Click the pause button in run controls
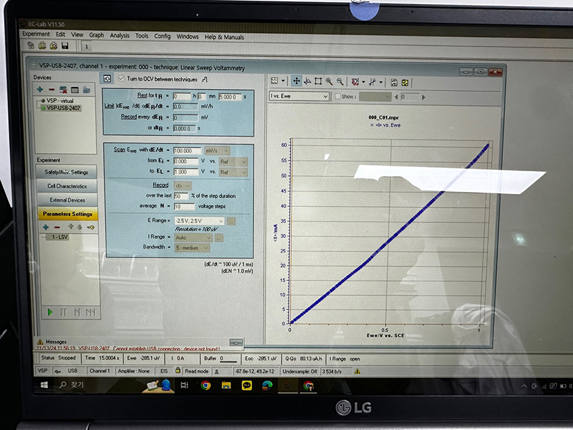 tap(63, 312)
